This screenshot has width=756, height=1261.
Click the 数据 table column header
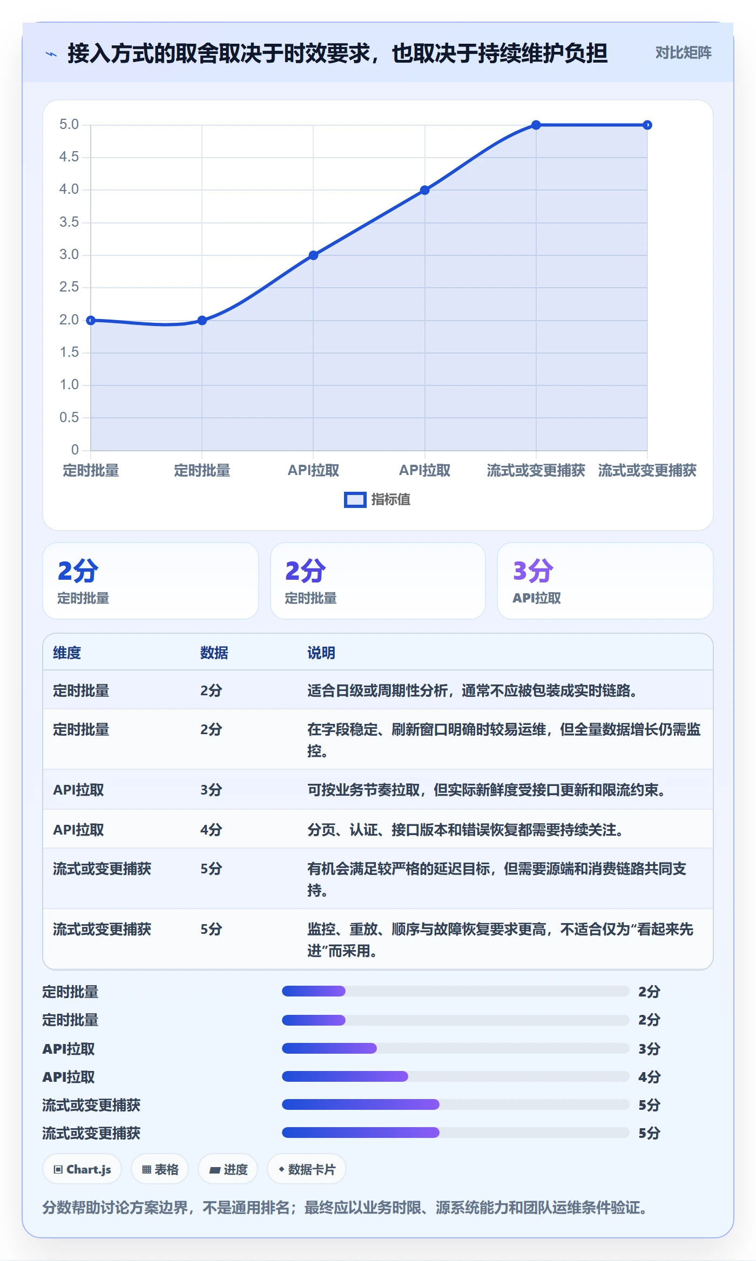(214, 653)
